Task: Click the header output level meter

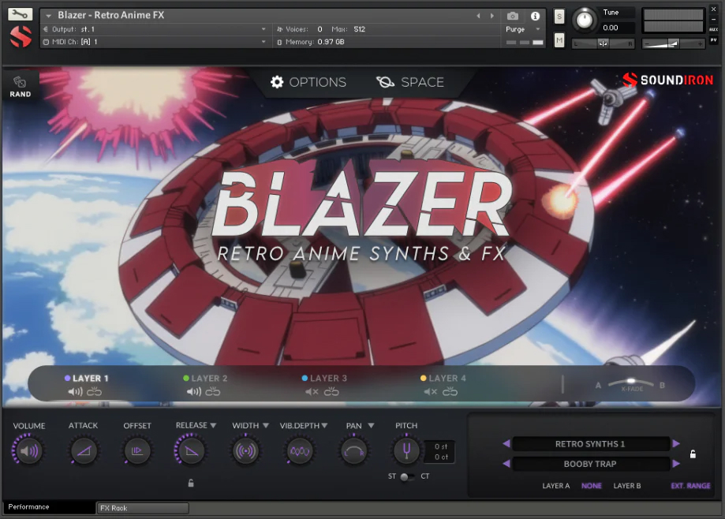Action: coord(673,21)
